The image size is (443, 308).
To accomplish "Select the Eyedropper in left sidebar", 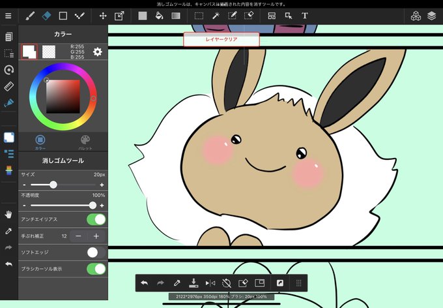I will coord(8,231).
